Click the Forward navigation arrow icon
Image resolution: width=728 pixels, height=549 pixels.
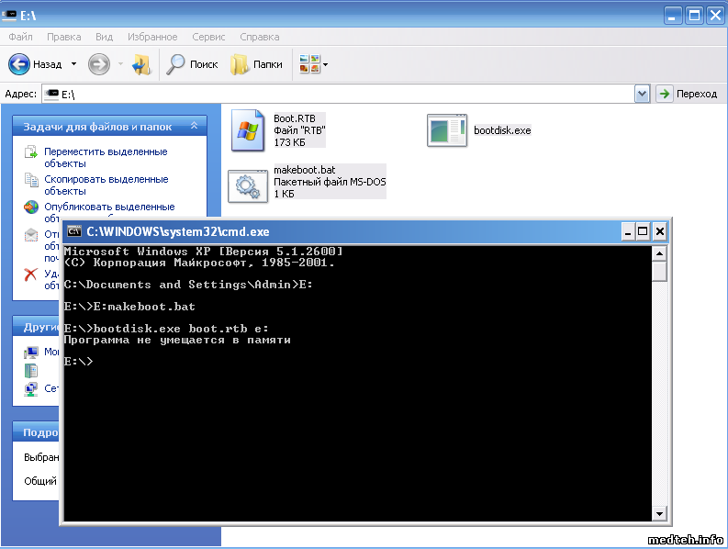tap(99, 64)
